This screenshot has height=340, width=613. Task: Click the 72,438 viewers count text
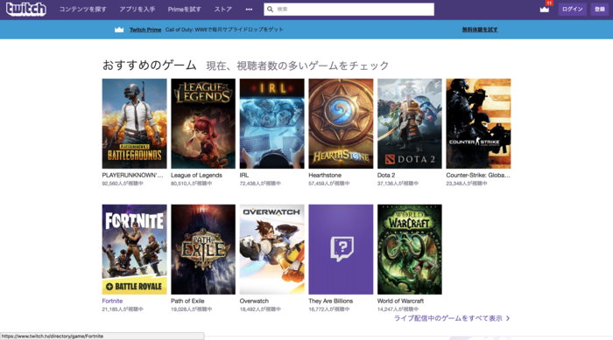click(260, 184)
